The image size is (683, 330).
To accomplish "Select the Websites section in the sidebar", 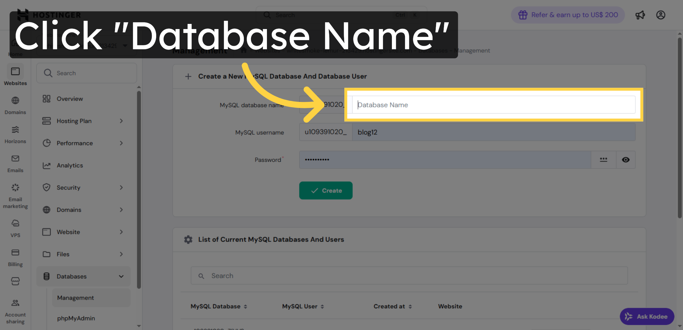I will click(x=15, y=75).
